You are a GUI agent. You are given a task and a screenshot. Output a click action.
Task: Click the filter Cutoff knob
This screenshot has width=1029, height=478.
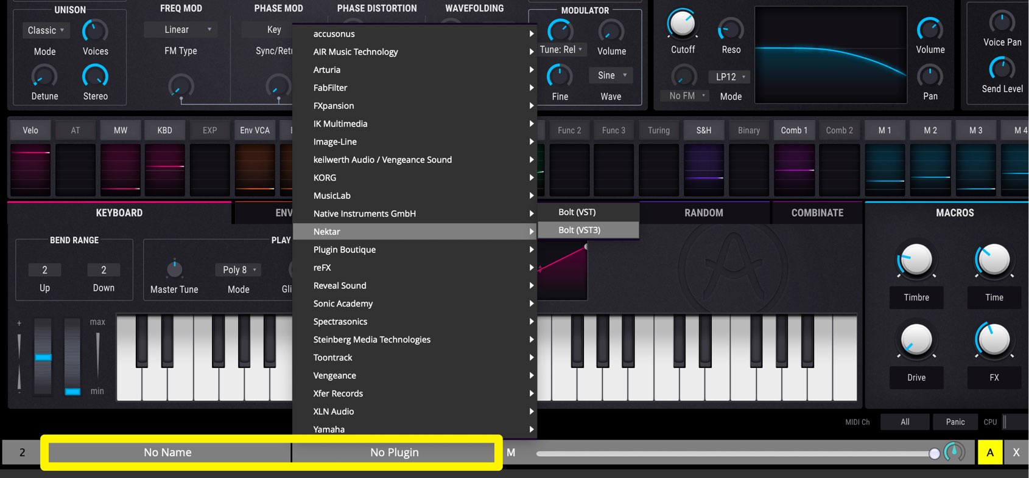[683, 24]
